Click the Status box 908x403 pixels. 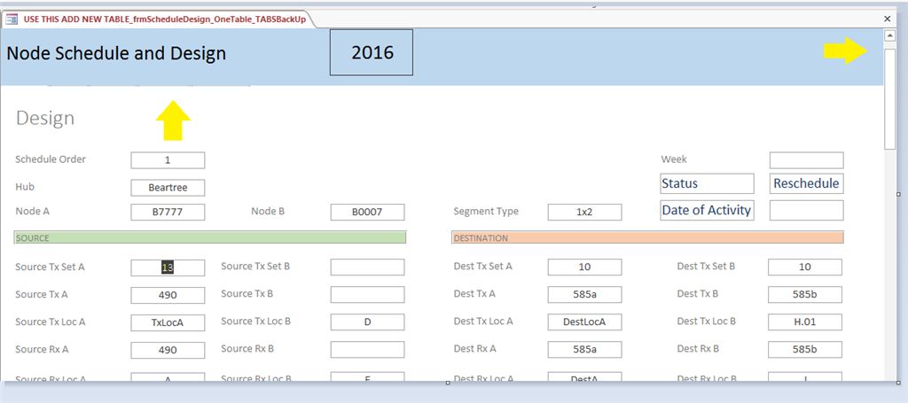[707, 183]
